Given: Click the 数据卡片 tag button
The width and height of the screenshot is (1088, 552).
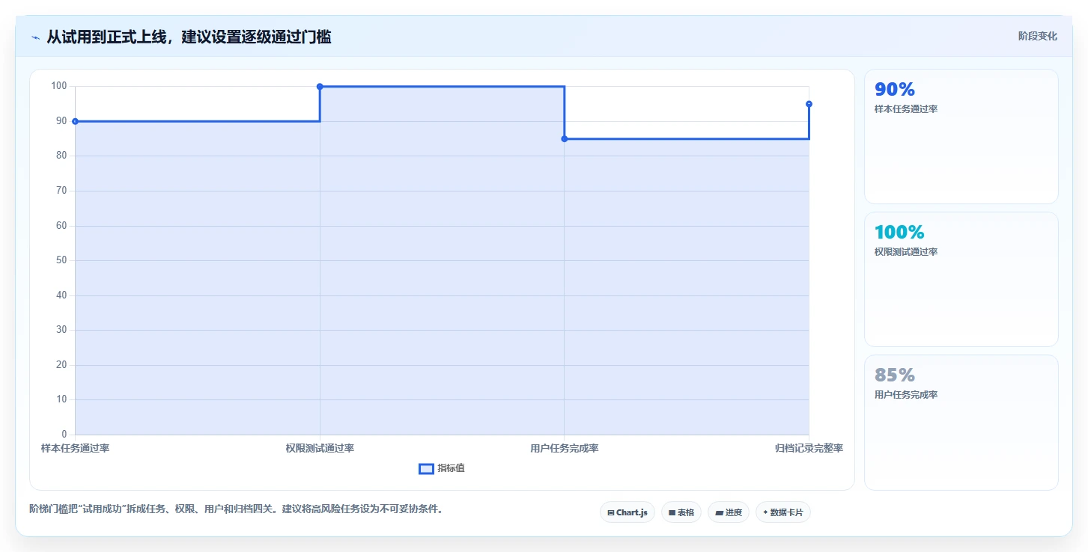Looking at the screenshot, I should (783, 512).
